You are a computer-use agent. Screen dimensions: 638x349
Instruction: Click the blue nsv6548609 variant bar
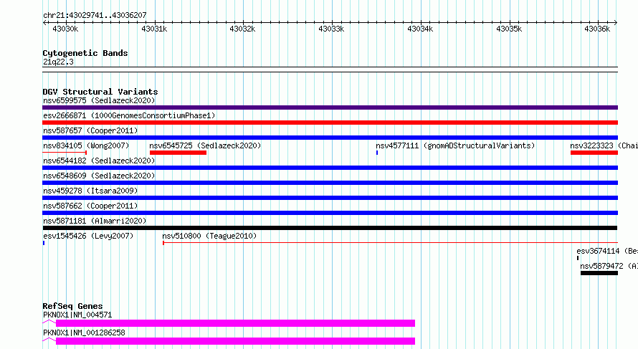330,183
